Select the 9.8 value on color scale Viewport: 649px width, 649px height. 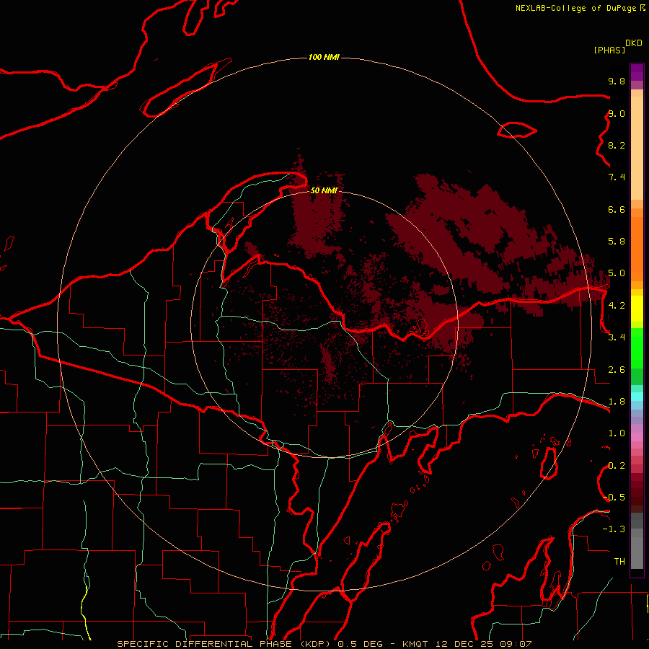[x=617, y=81]
